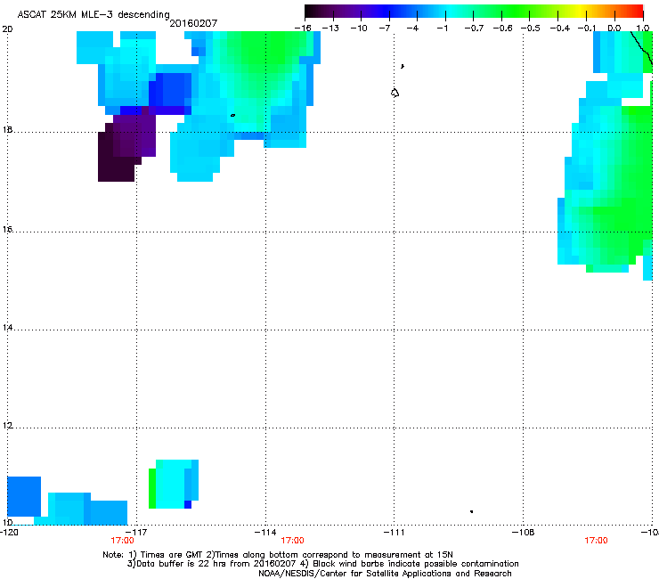Click the small island outline near -111 longitude
The height and width of the screenshot is (579, 659).
point(395,93)
